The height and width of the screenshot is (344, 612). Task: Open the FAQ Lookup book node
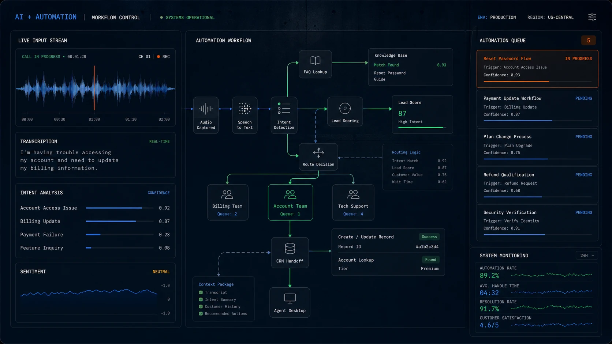click(315, 64)
